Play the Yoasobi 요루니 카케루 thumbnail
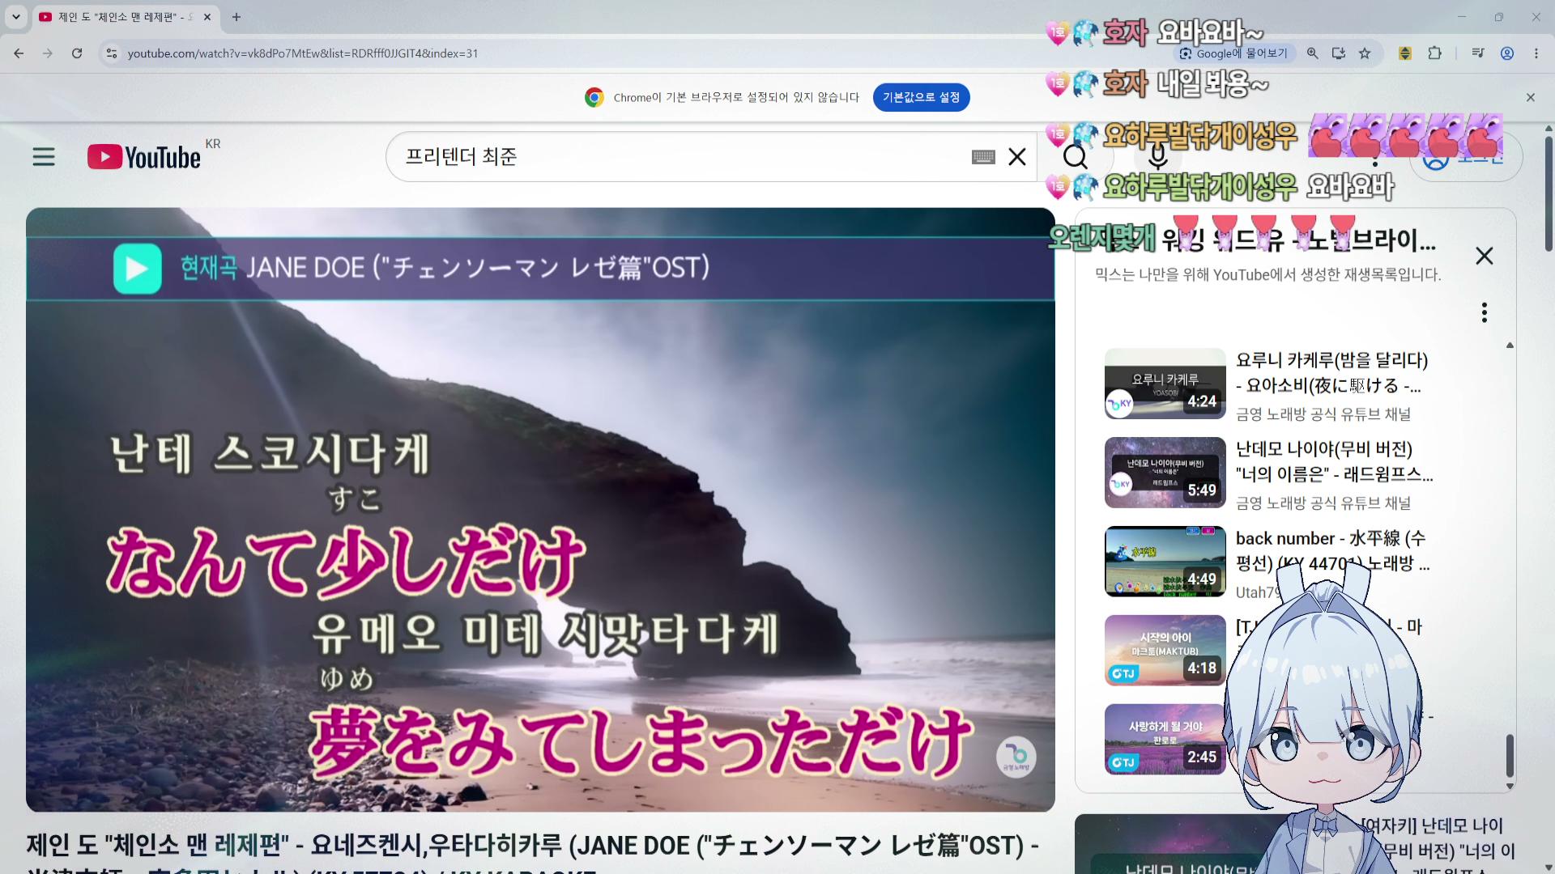1555x874 pixels. tap(1165, 384)
